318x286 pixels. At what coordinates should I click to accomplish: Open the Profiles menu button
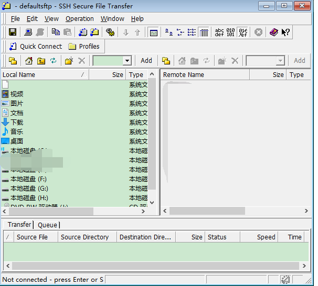point(84,46)
